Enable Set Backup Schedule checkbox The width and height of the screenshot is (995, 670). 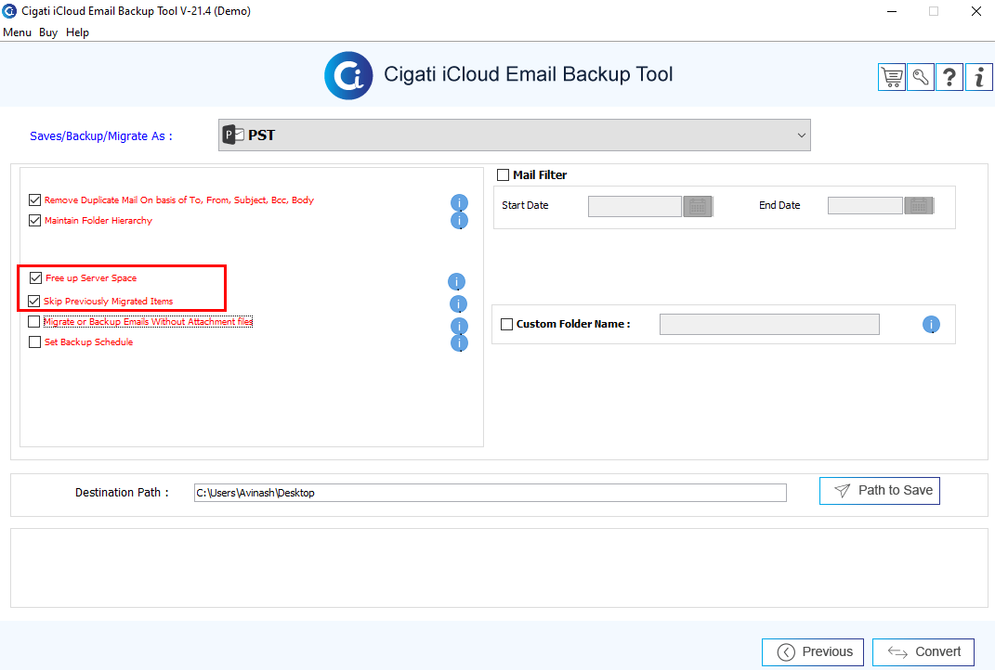tap(35, 342)
